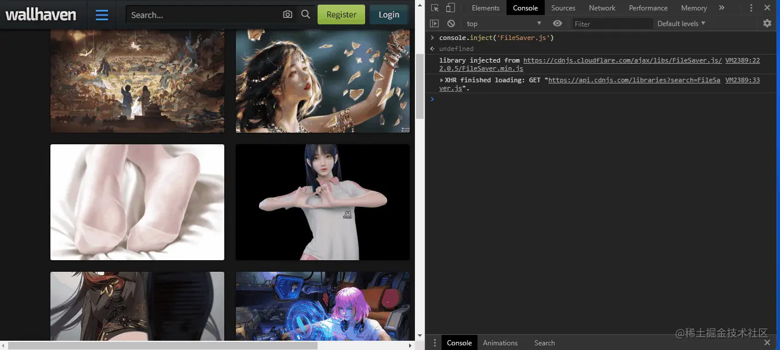The width and height of the screenshot is (780, 350).
Task: Click the page scrollbar up arrow
Action: point(420,5)
